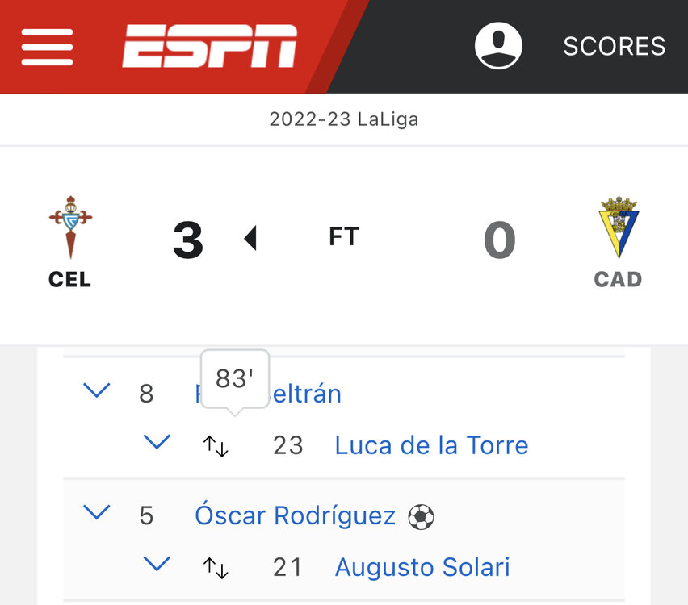This screenshot has height=605, width=688.
Task: Click the ESPN logo
Action: (x=210, y=46)
